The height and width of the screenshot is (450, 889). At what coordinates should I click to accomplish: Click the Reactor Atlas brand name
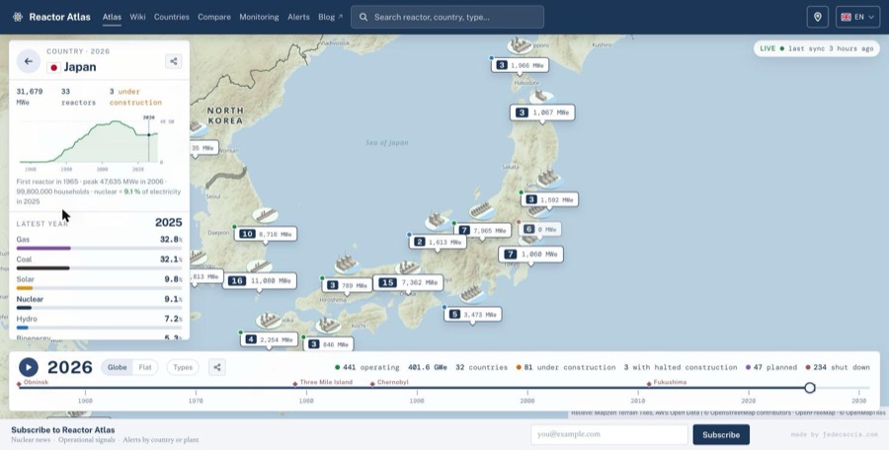[x=59, y=17]
